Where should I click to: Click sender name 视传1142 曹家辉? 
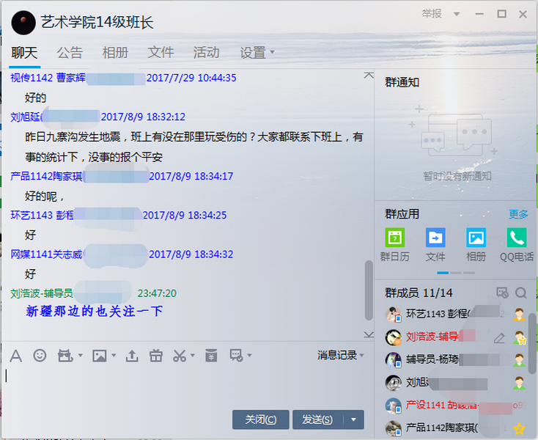48,78
